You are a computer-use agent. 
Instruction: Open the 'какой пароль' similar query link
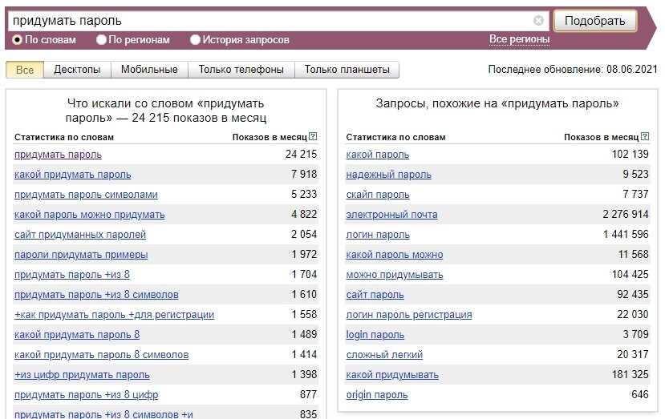pos(378,155)
